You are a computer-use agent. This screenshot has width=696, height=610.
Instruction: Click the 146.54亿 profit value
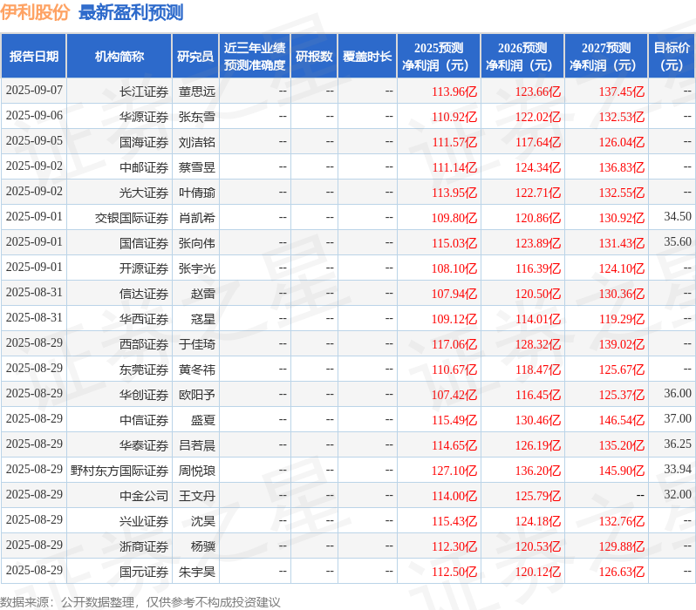[x=621, y=421]
